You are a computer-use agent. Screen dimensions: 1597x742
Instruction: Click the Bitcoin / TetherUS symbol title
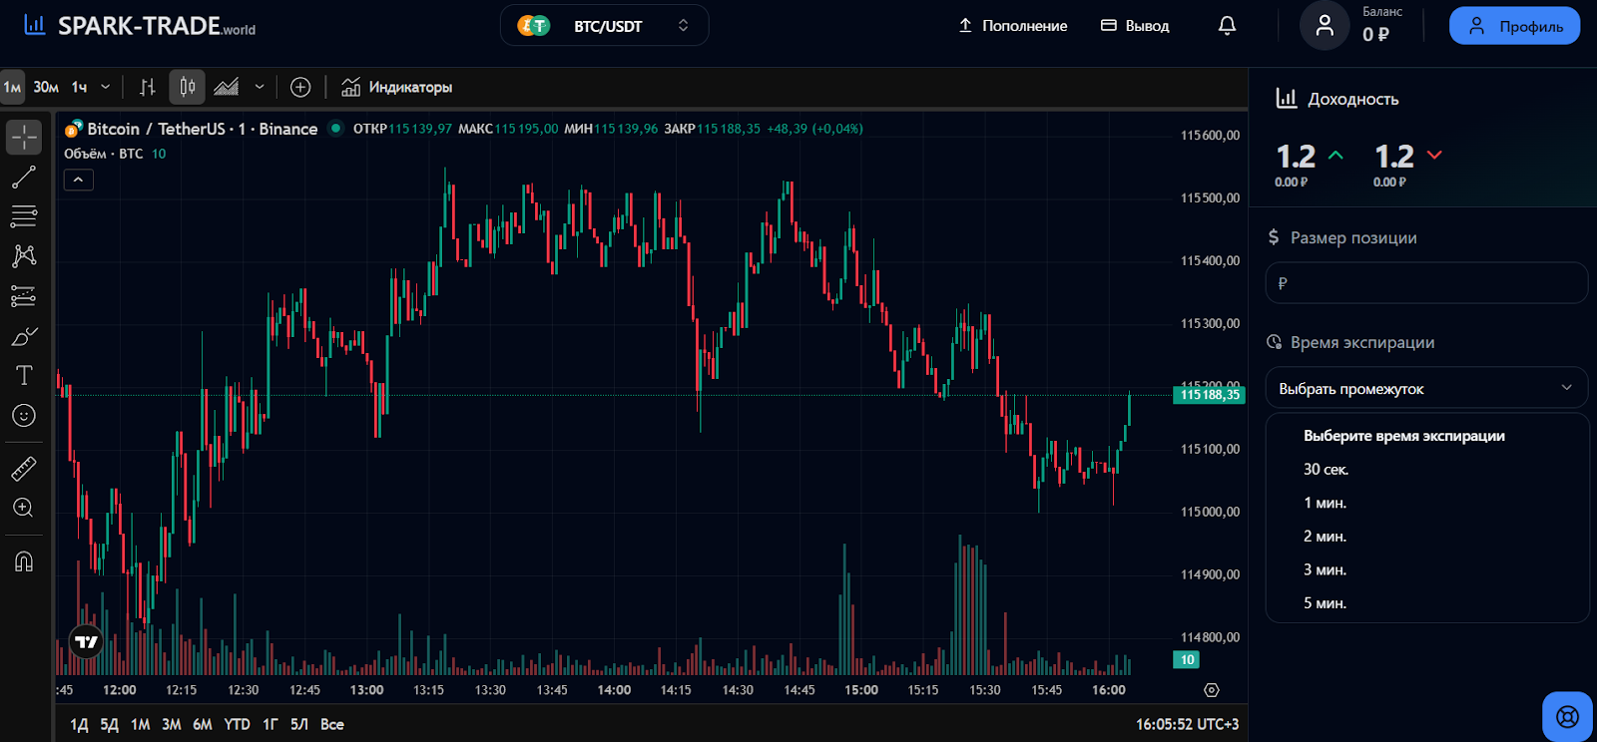coord(203,129)
